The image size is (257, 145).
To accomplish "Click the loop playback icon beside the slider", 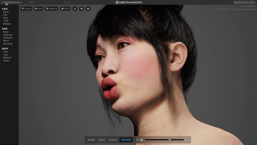I will pyautogui.click(x=186, y=139).
